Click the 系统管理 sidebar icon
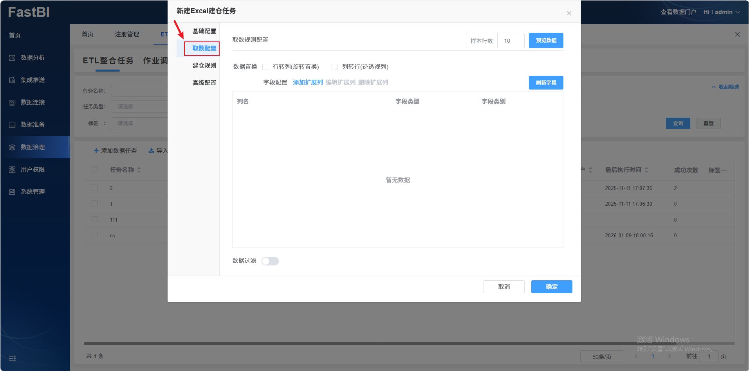 [x=12, y=192]
